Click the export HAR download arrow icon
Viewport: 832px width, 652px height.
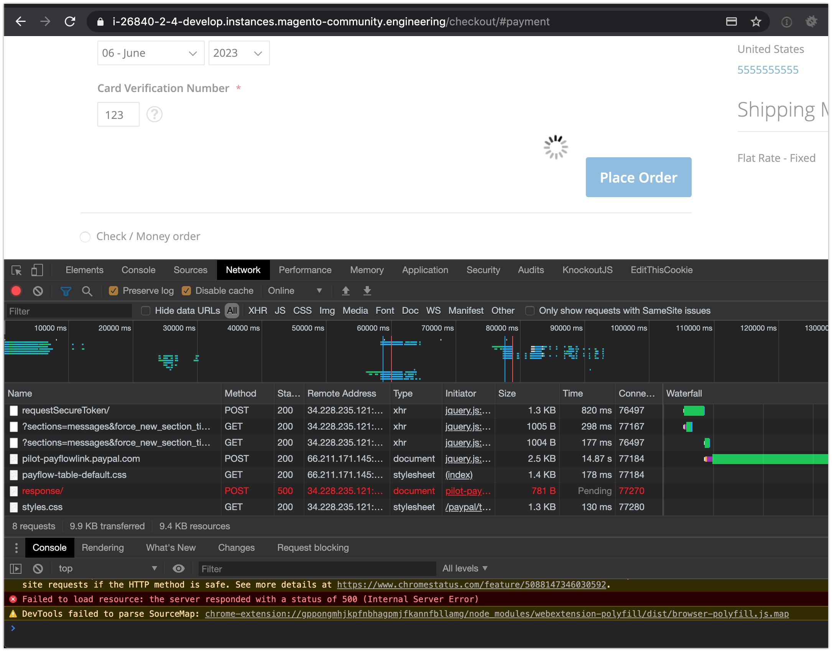(367, 291)
